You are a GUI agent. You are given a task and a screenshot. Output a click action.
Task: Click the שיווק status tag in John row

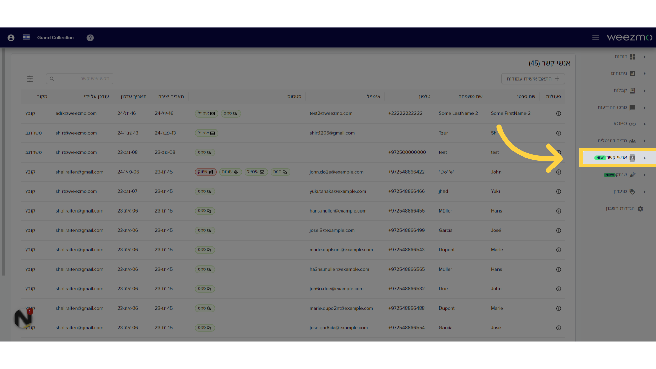(x=206, y=172)
